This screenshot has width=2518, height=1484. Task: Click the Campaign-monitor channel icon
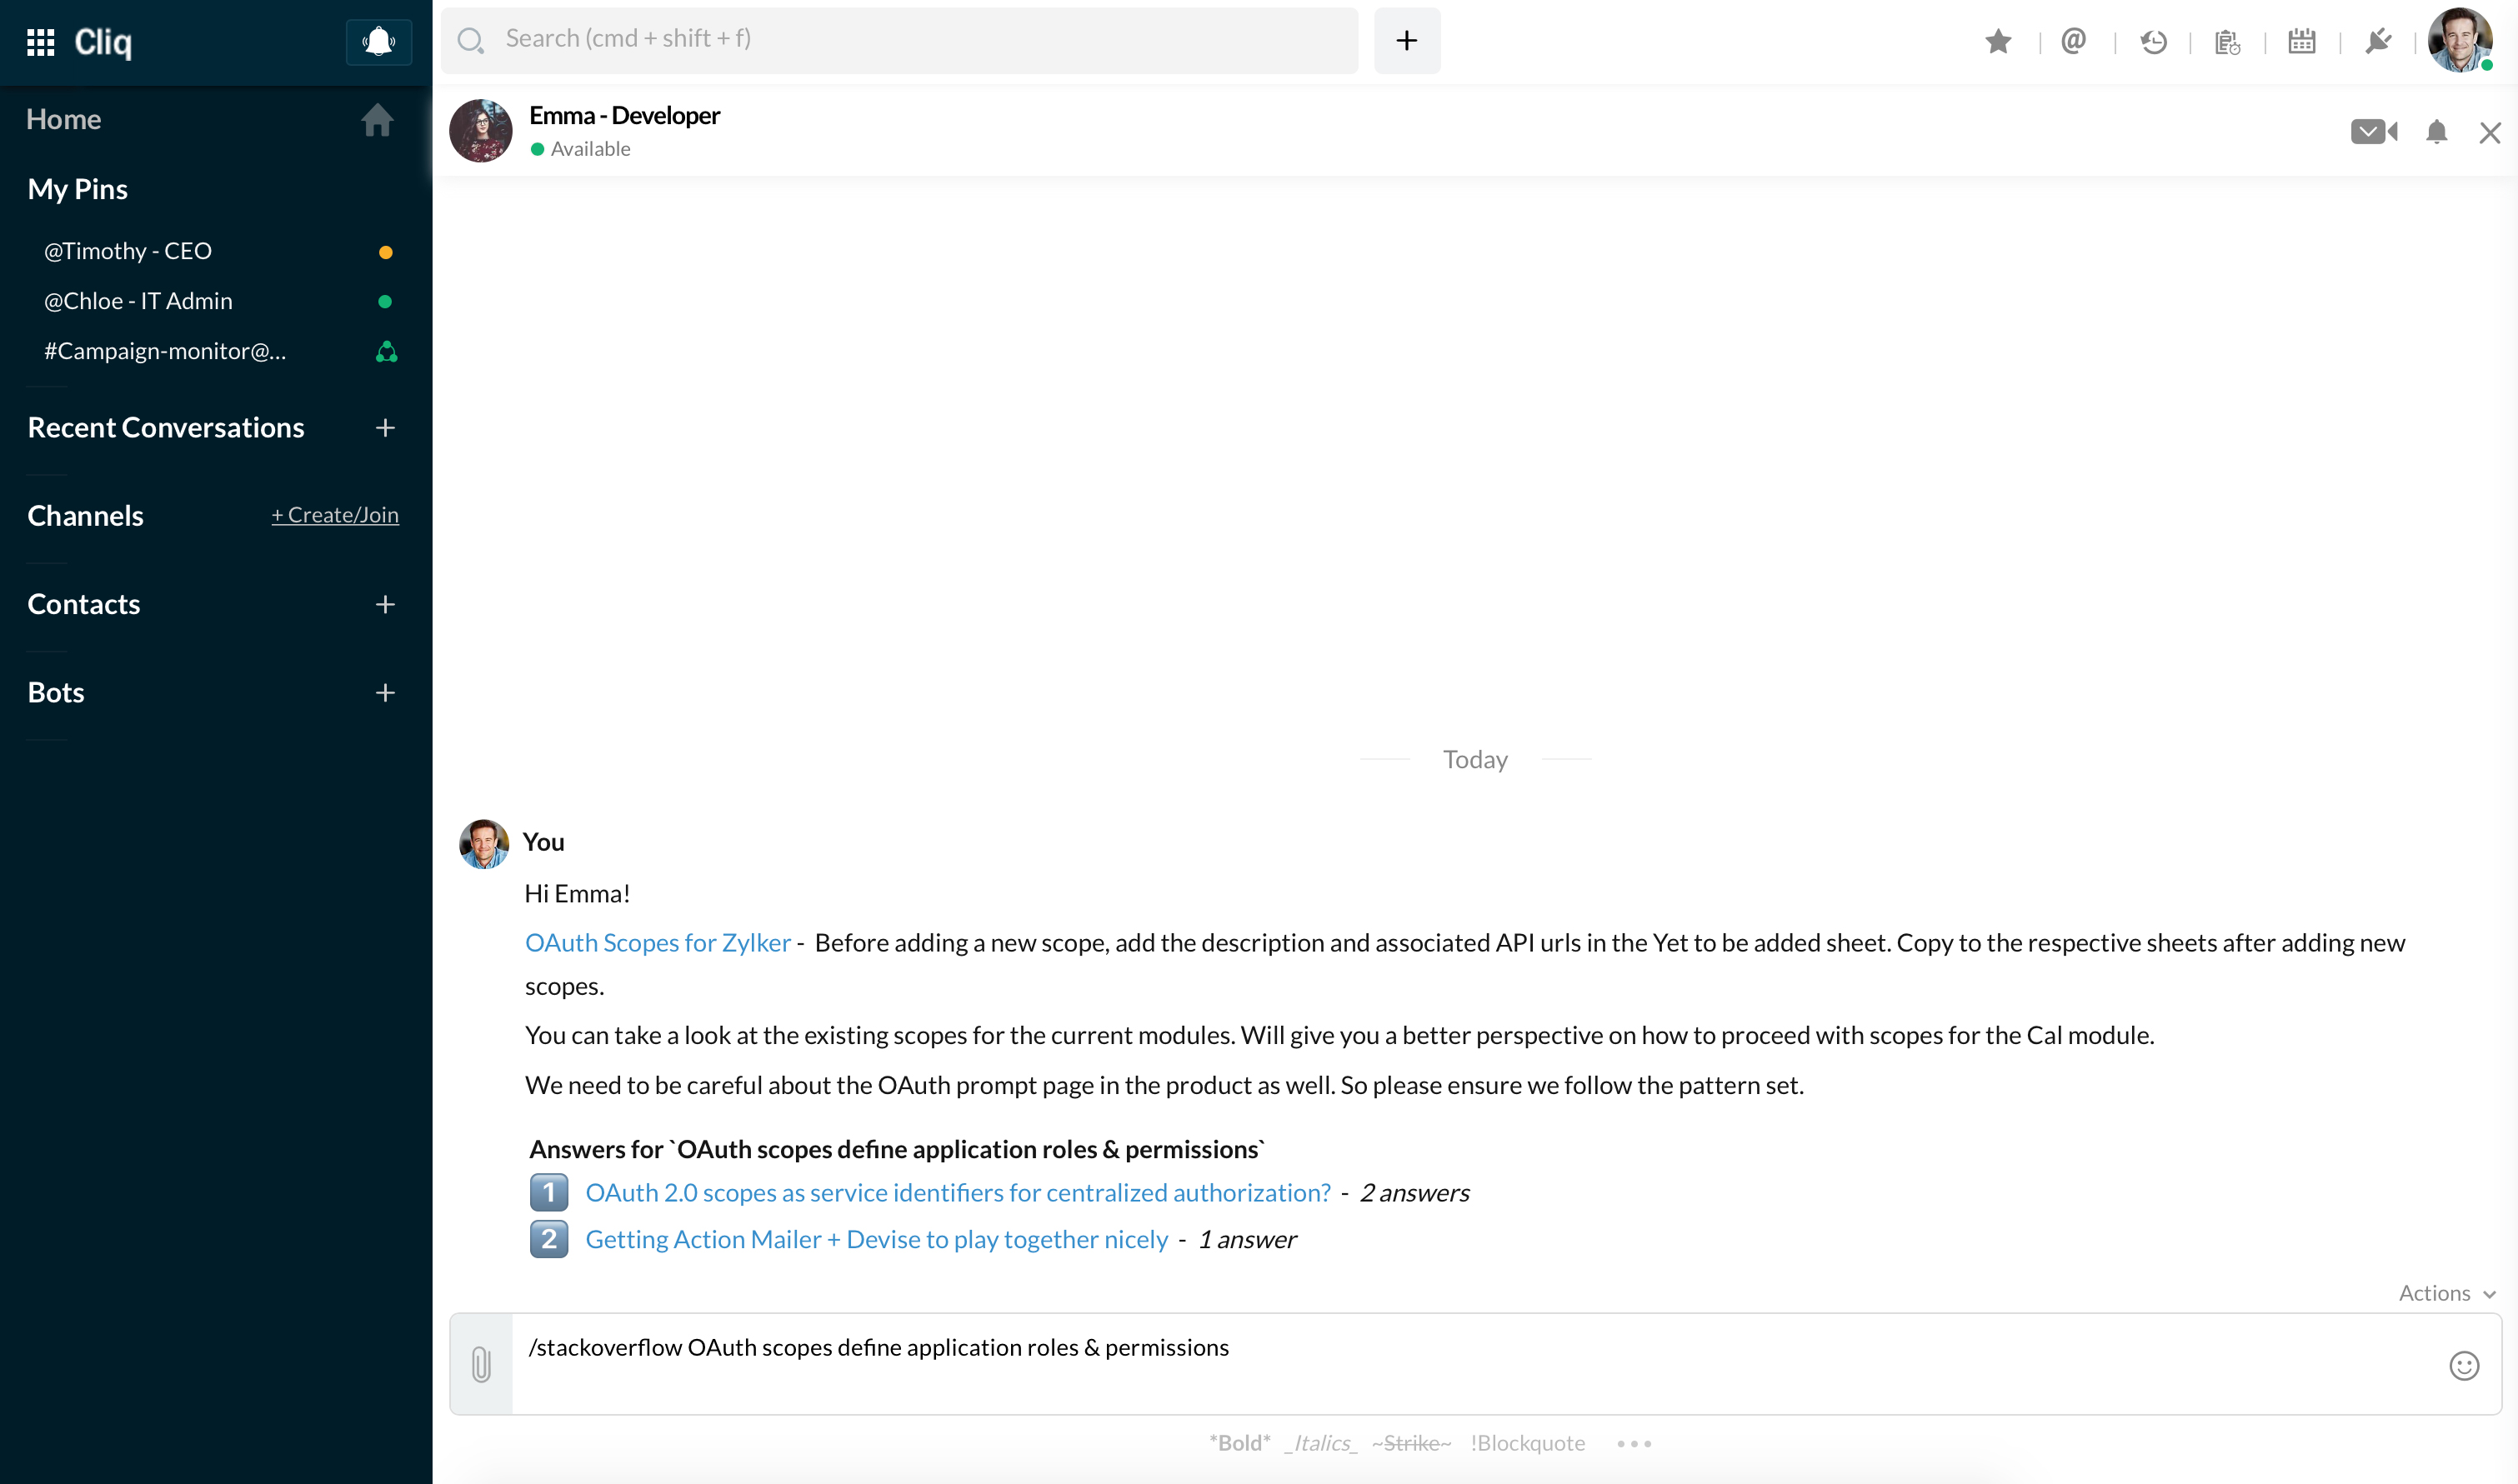387,352
